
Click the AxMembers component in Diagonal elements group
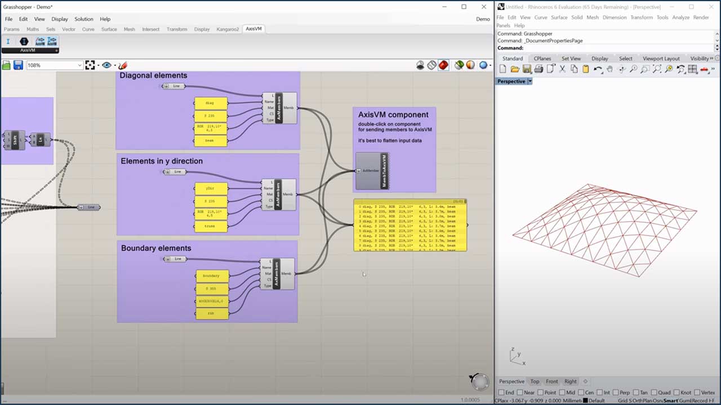coord(279,108)
